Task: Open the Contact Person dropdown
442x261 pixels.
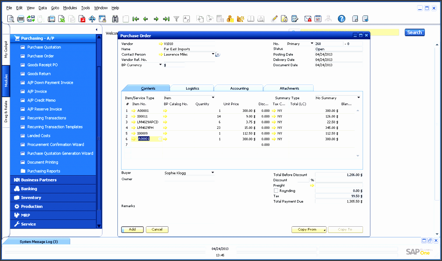Action: pos(213,54)
